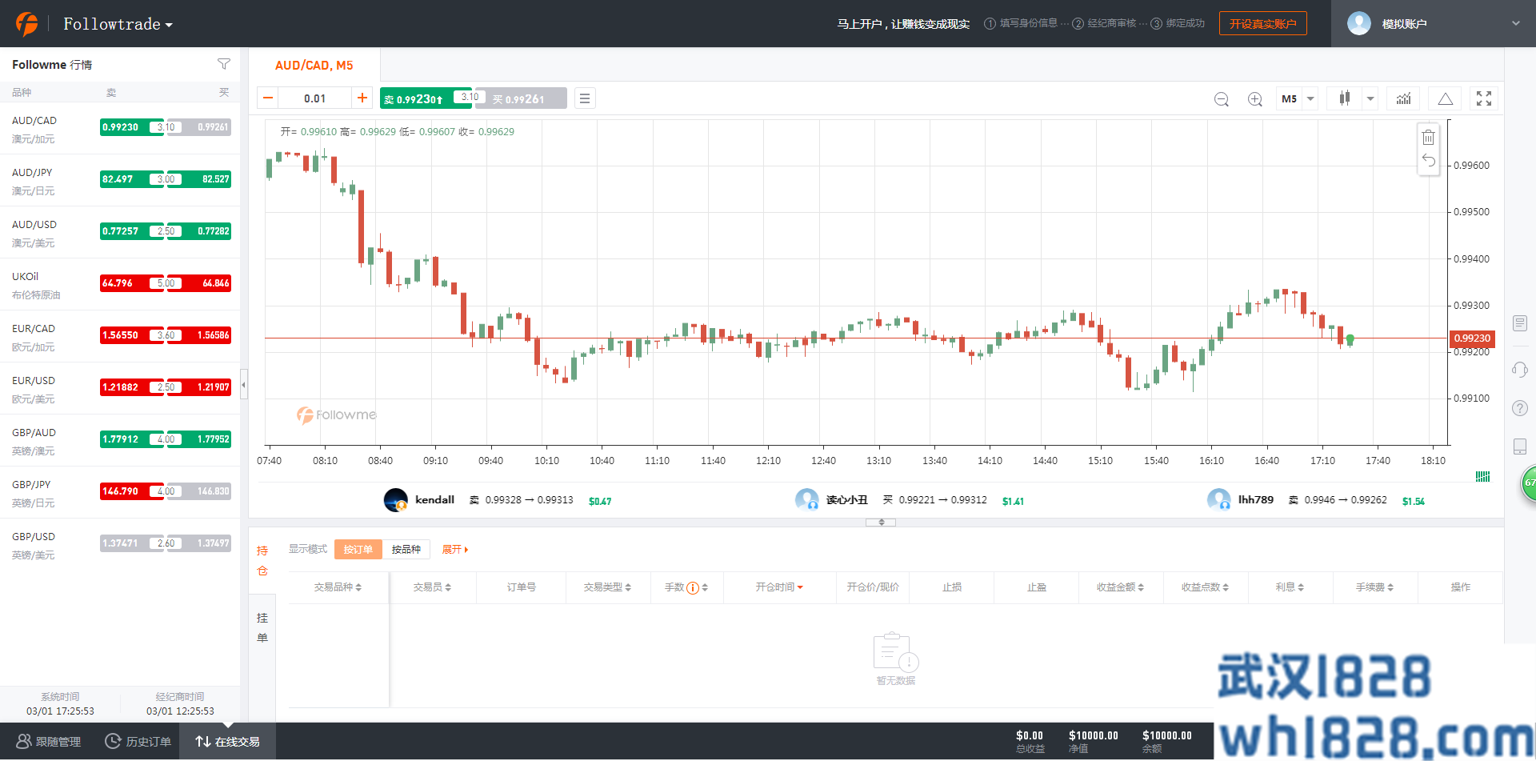Sort by 交易类型 column

point(607,587)
